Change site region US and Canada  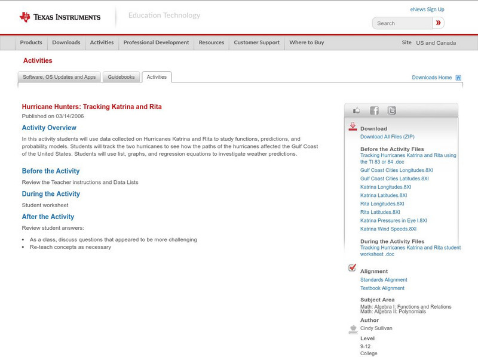(x=436, y=43)
